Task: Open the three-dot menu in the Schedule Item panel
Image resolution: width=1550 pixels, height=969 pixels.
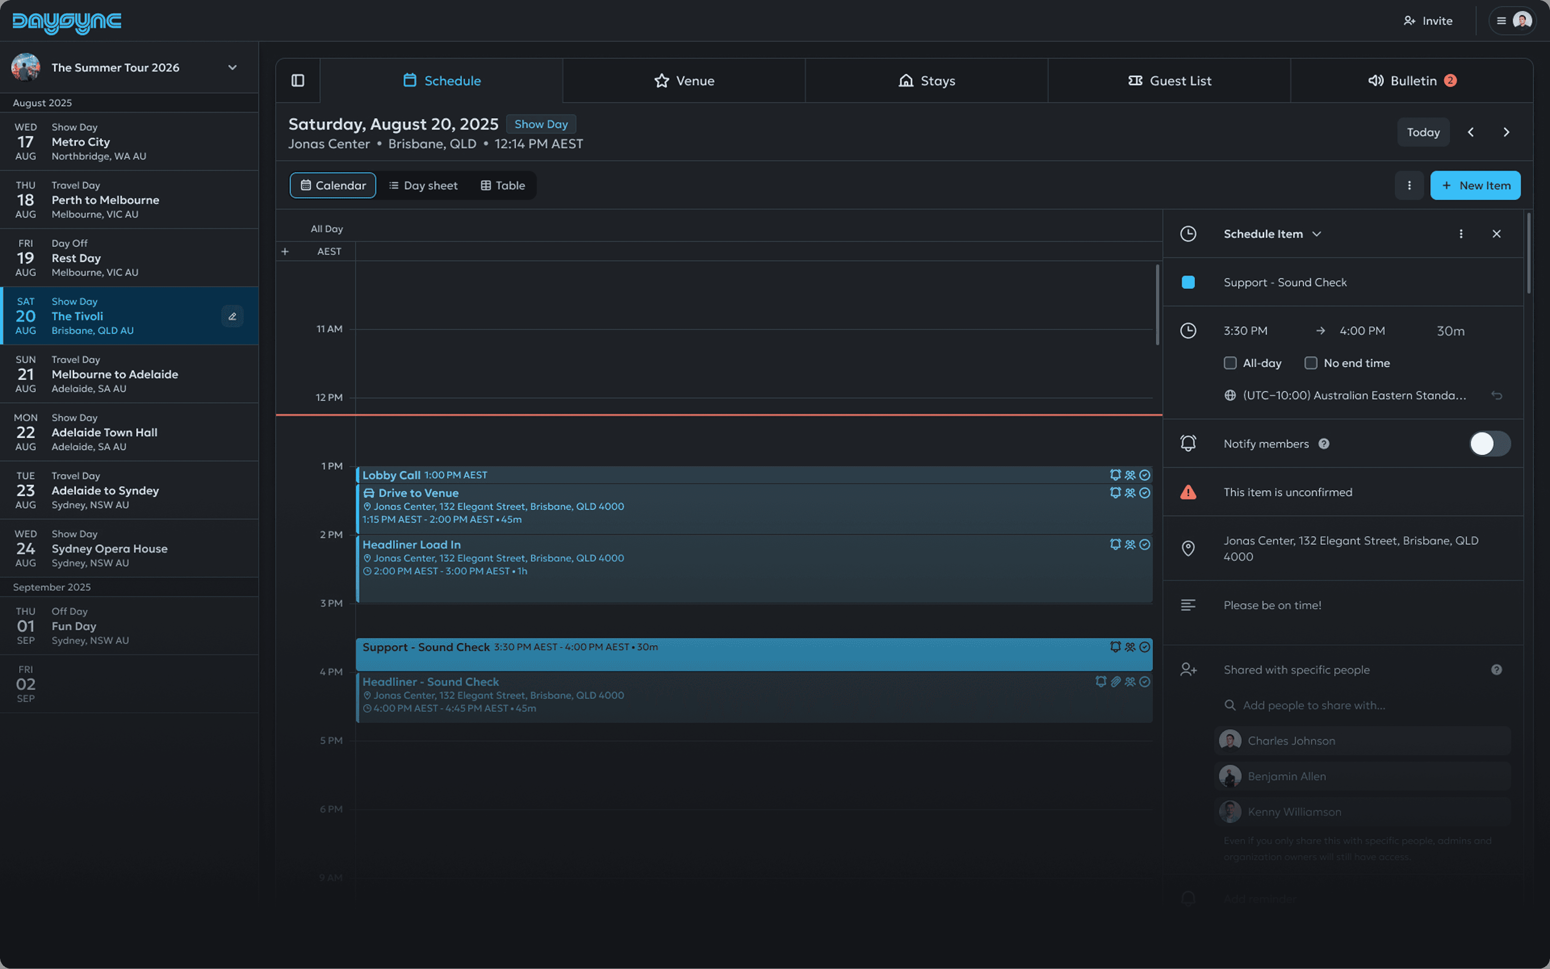Action: click(1461, 234)
